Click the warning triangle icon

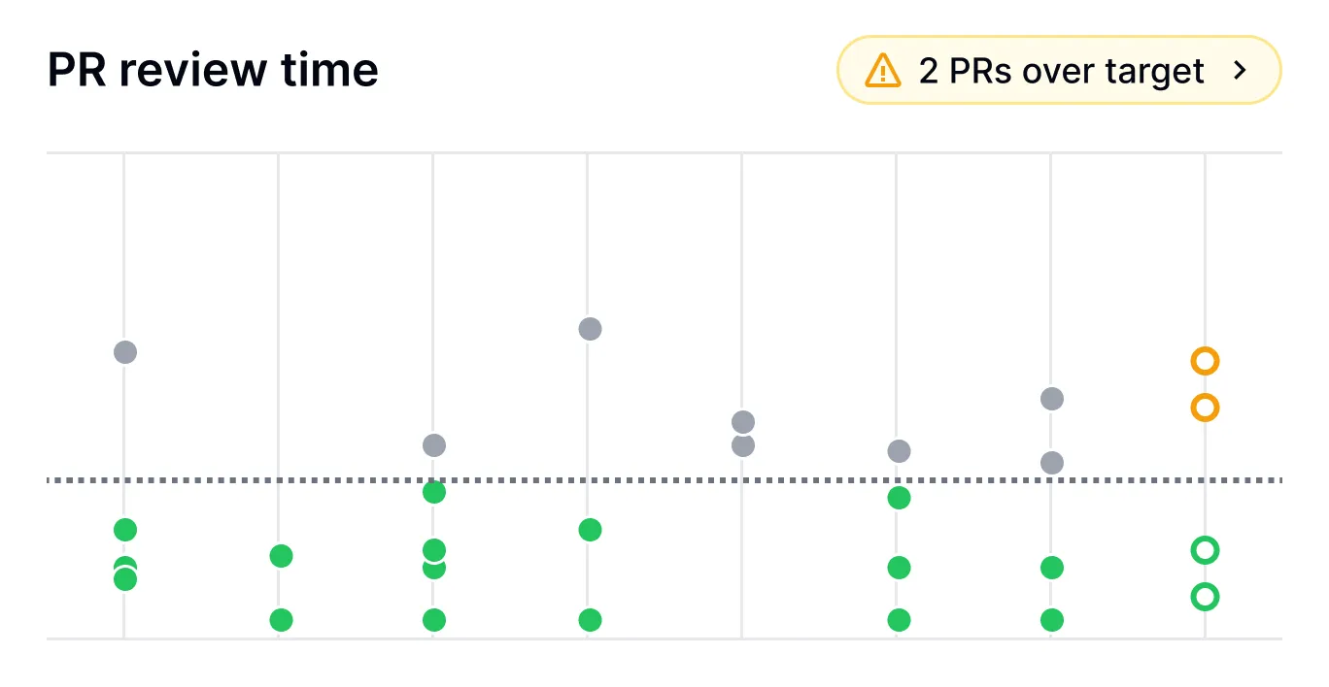coord(883,71)
